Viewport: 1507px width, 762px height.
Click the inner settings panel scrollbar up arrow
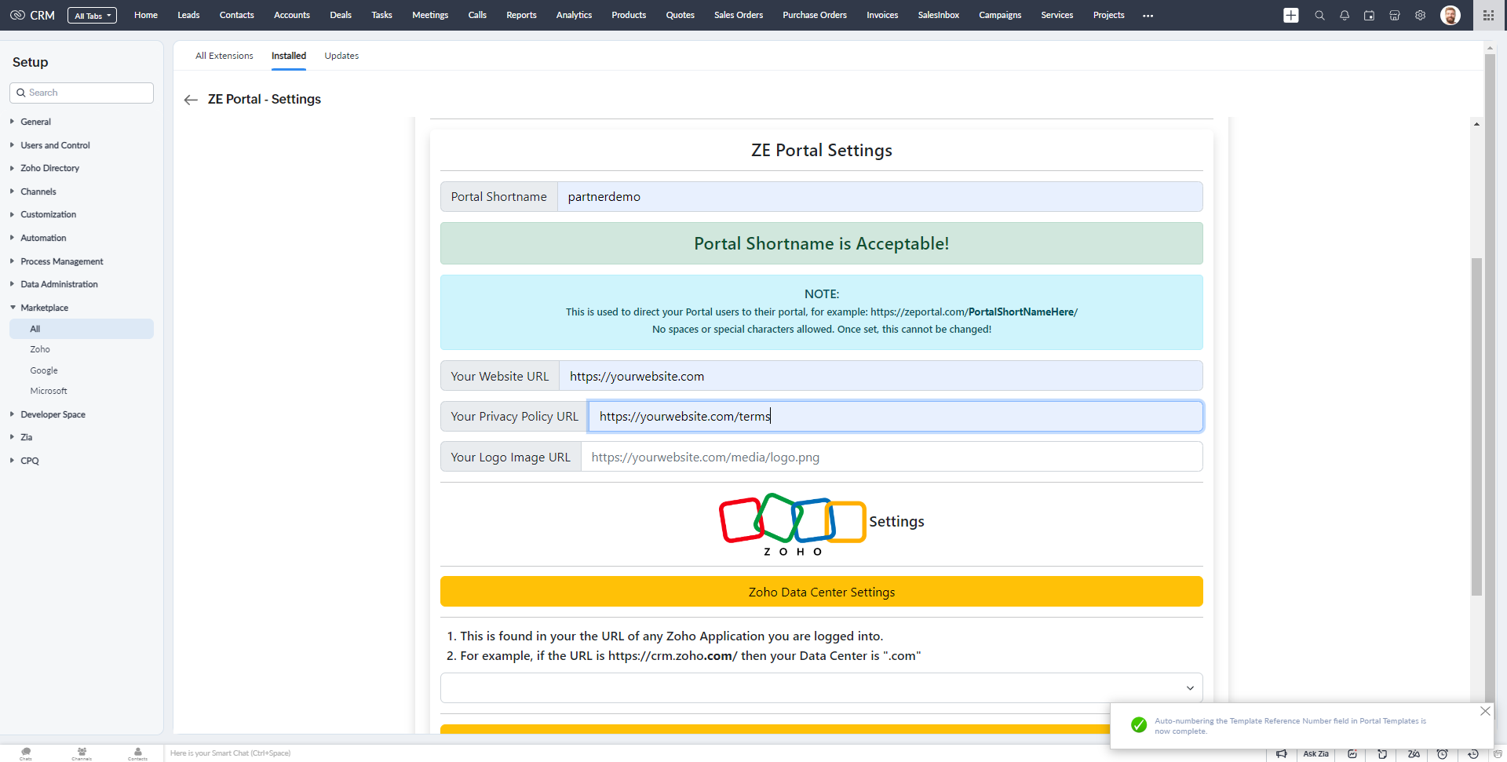point(1476,124)
